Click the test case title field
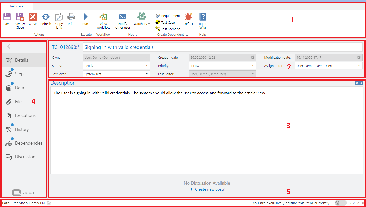The height and width of the screenshot is (207, 366). (x=223, y=47)
